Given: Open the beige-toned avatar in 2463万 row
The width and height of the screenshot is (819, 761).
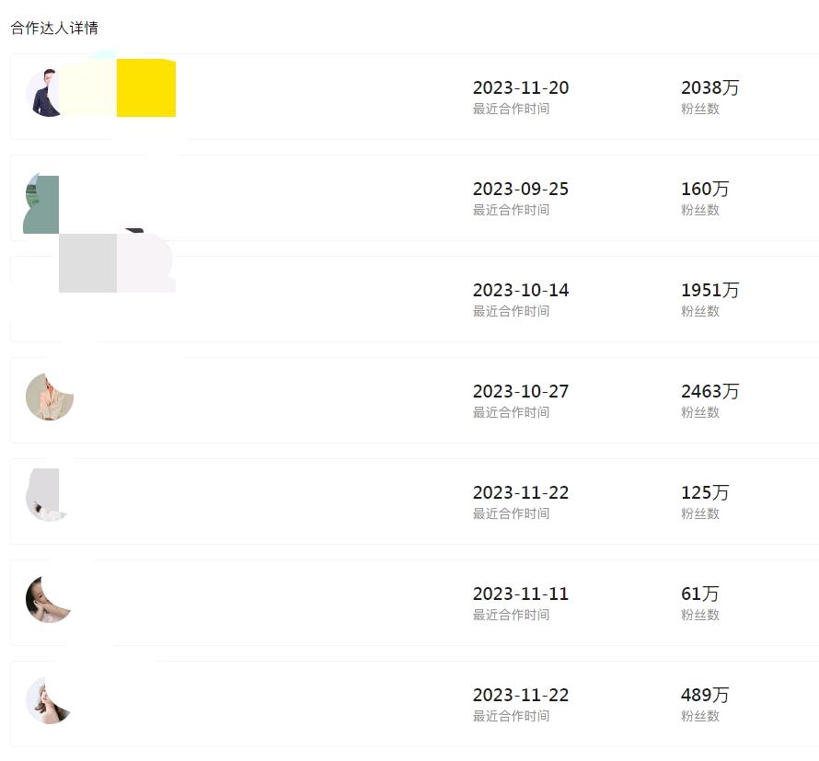Looking at the screenshot, I should coord(49,398).
